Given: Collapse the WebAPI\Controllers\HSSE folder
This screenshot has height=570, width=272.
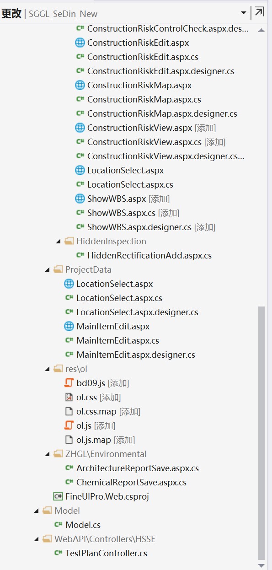Looking at the screenshot, I should (x=36, y=539).
